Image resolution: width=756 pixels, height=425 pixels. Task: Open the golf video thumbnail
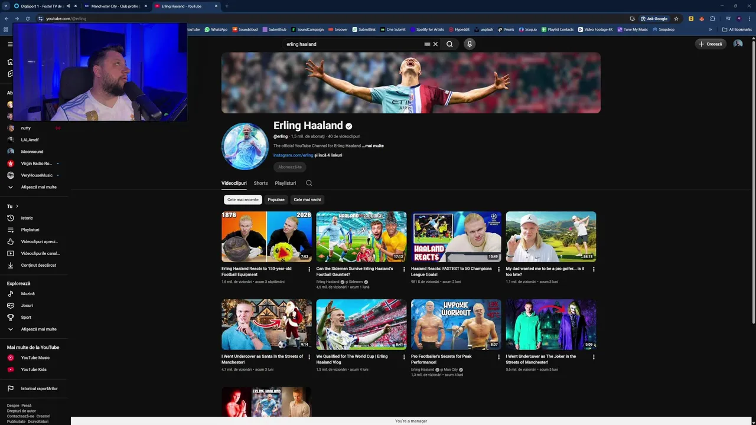tap(551, 237)
